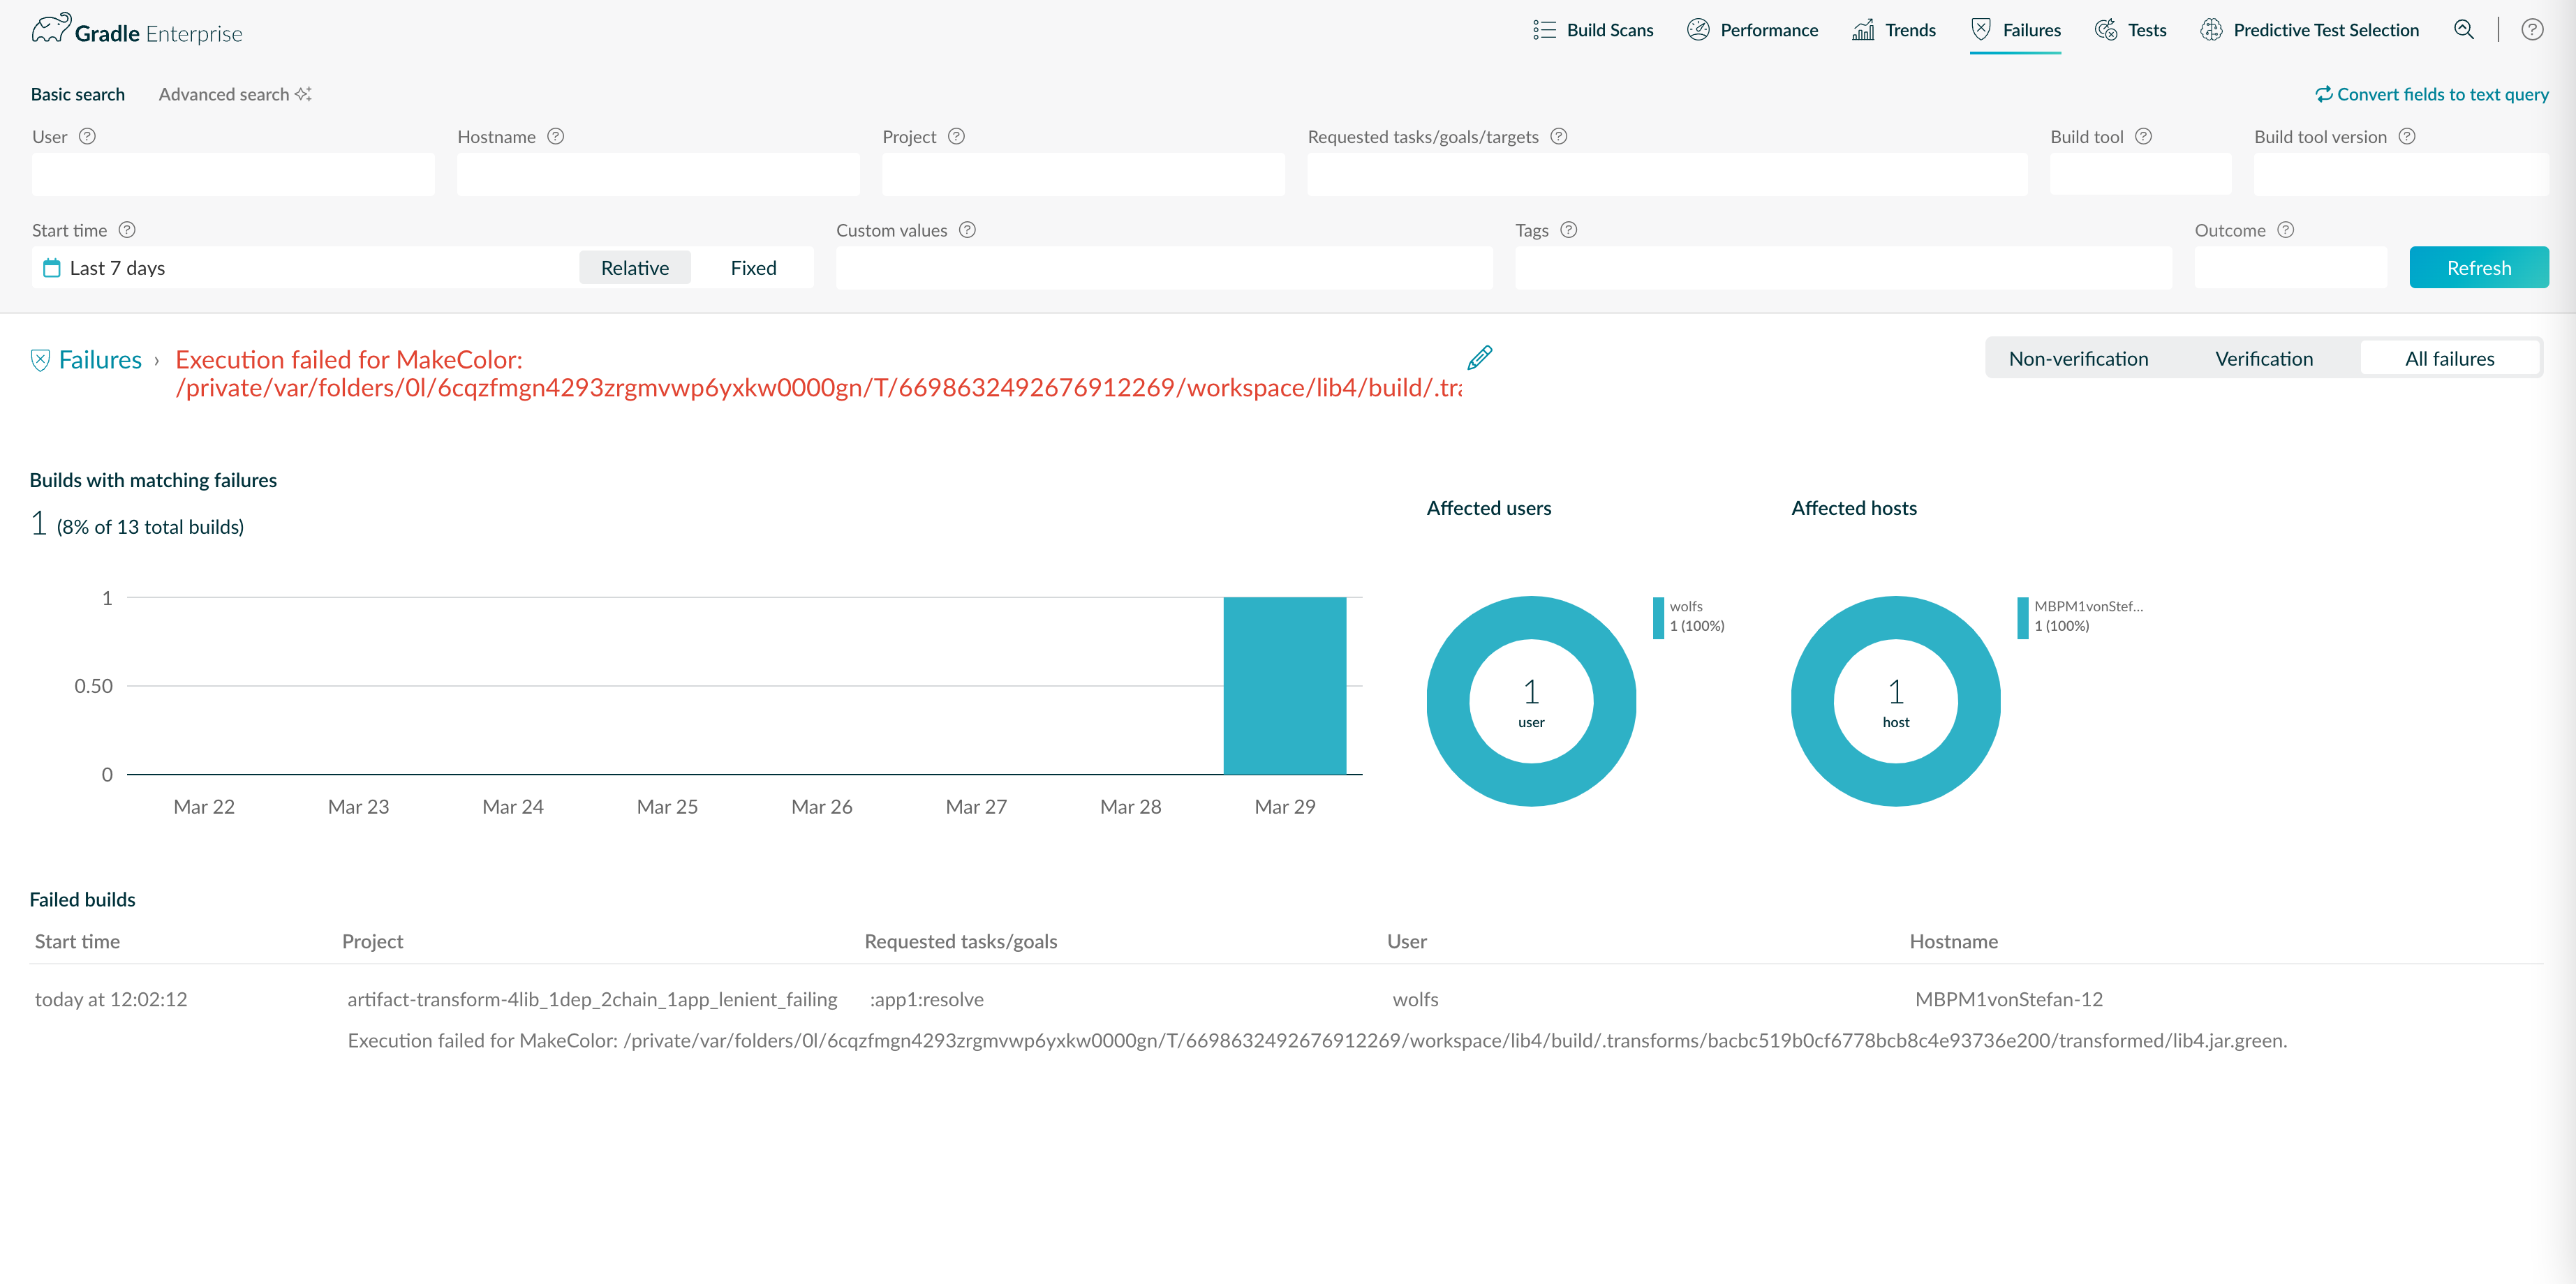Click Convert fields to text query link

click(2432, 94)
